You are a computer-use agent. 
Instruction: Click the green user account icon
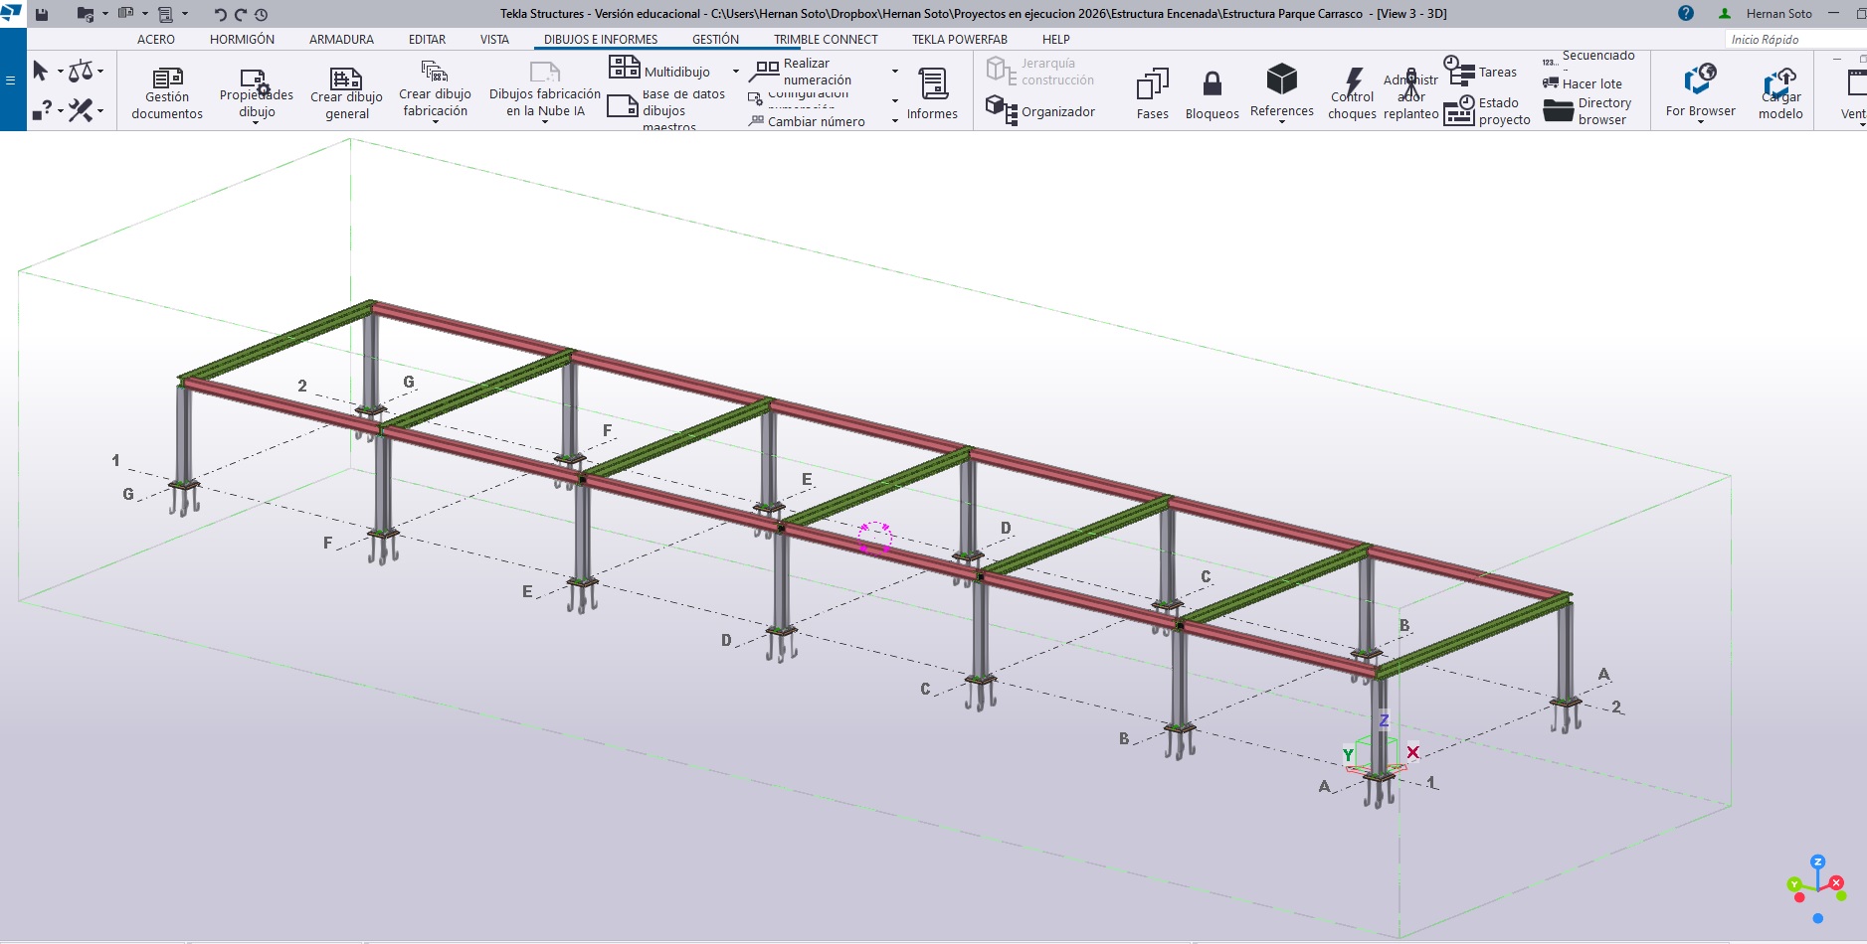[x=1725, y=14]
